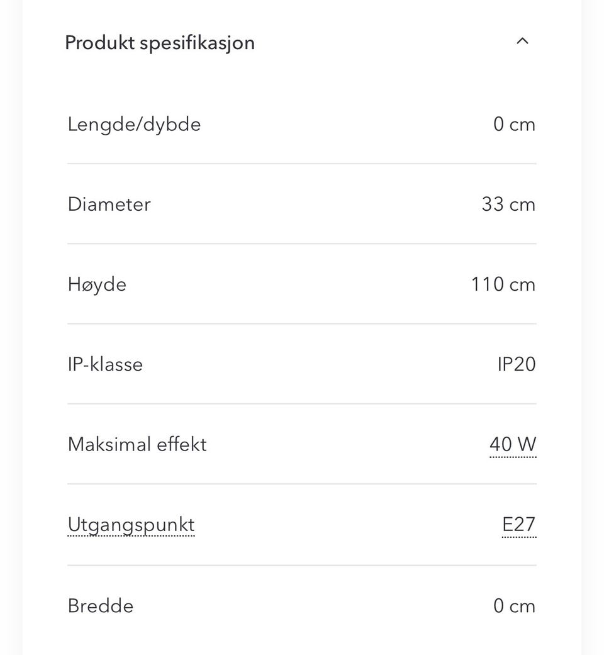
Task: Click the Produkt spesifikasjon heading
Action: pyautogui.click(x=160, y=43)
